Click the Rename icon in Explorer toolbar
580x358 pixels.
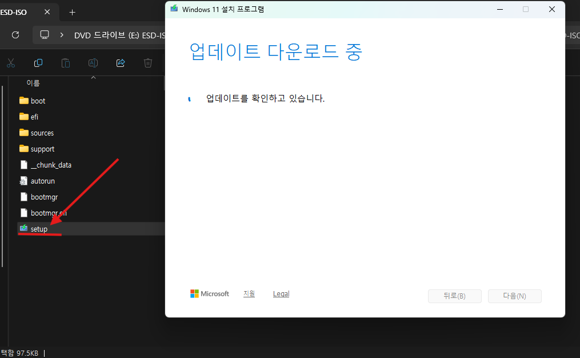coord(93,63)
